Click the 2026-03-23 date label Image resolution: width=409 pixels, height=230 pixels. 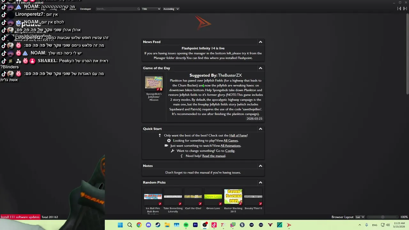pyautogui.click(x=254, y=119)
